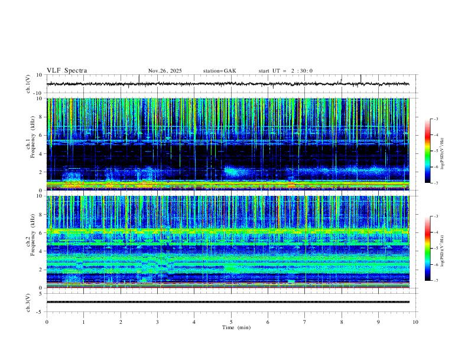Click the "-7" tick on ch.1 colorbar
This screenshot has height=361, width=468.
(435, 183)
